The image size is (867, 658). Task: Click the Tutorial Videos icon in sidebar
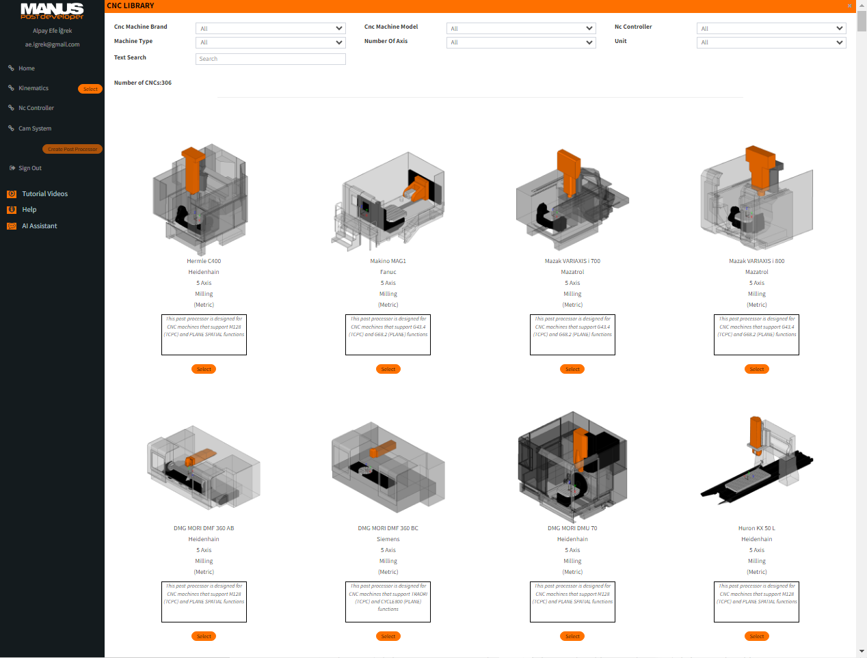tap(12, 194)
